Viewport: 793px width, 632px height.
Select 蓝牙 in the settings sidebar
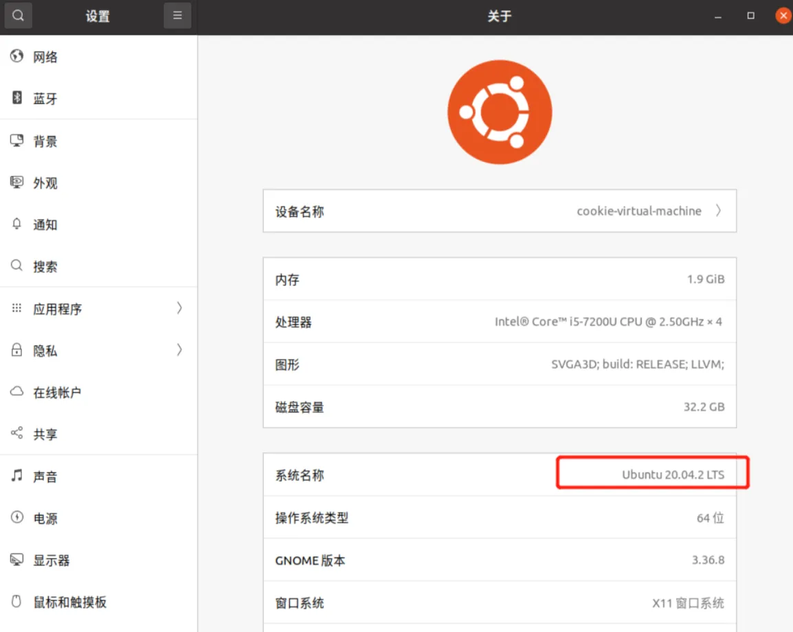tap(99, 98)
